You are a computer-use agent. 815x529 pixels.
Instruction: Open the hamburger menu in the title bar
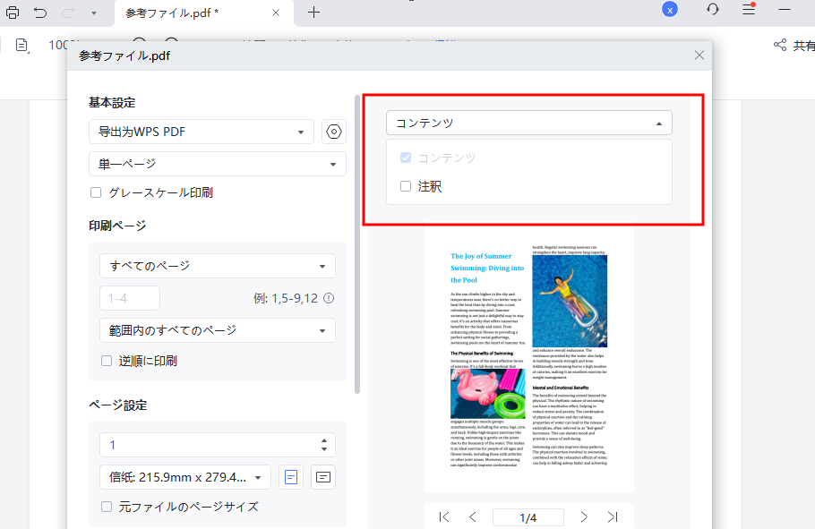(x=748, y=9)
